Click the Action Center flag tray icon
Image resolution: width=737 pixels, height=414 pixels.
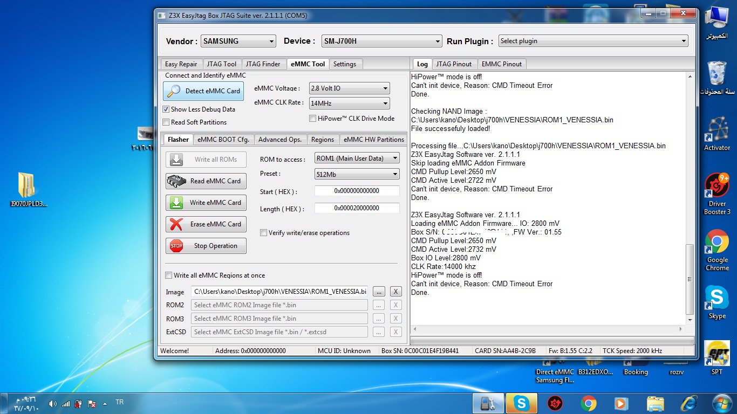click(92, 403)
